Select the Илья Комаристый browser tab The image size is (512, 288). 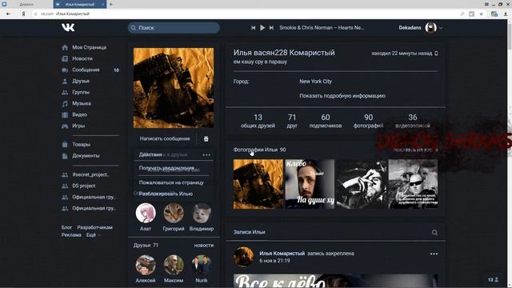pyautogui.click(x=80, y=4)
